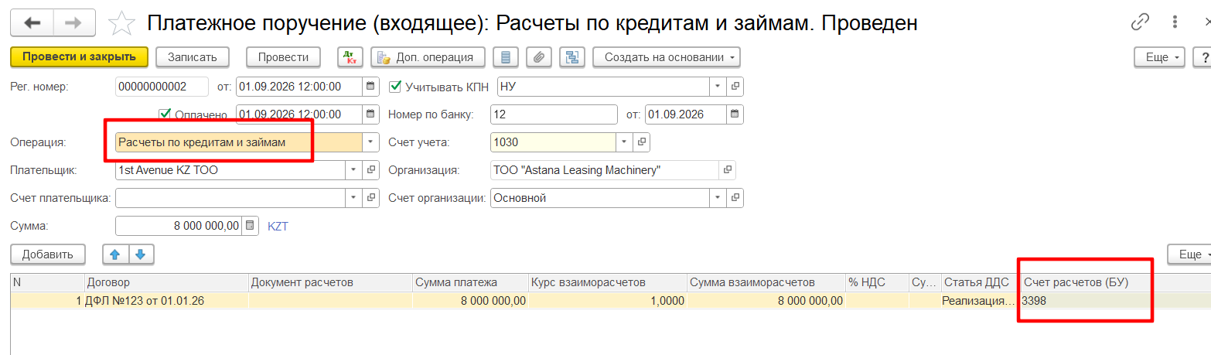Click the Сумма input field
This screenshot has height=355, width=1211.
pyautogui.click(x=179, y=227)
